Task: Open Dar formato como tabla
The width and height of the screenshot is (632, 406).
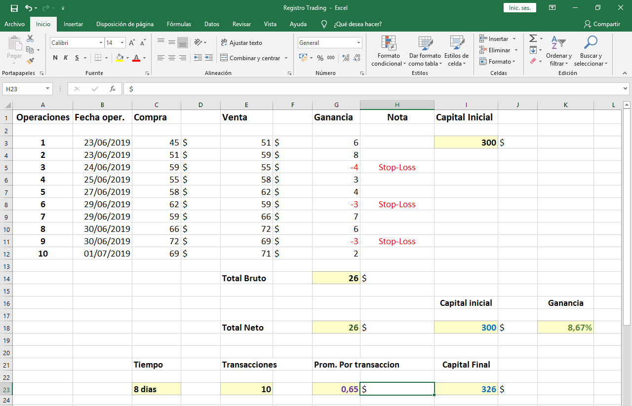Action: click(425, 51)
